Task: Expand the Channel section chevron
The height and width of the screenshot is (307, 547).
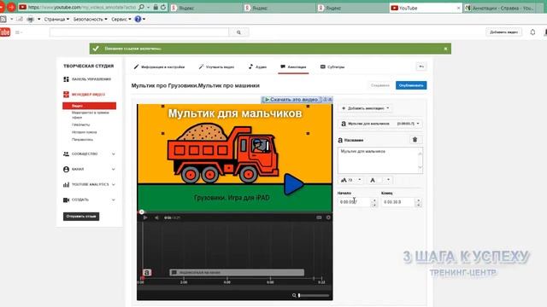Action: pos(114,169)
